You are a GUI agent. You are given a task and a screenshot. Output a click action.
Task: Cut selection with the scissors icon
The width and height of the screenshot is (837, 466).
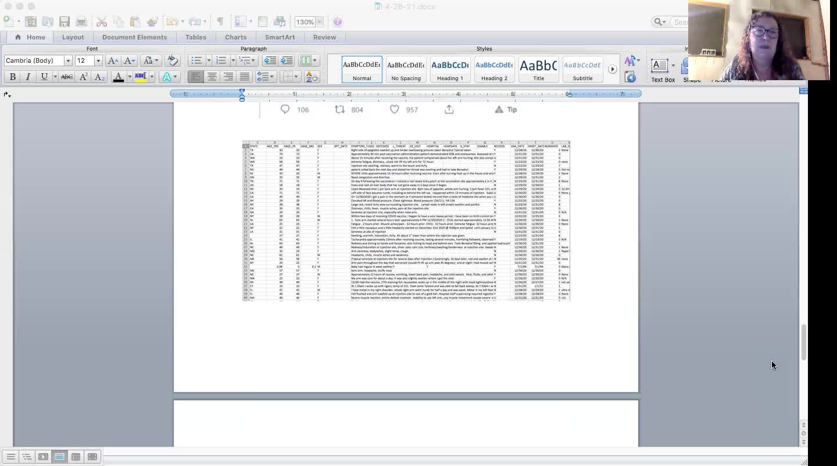tap(102, 21)
